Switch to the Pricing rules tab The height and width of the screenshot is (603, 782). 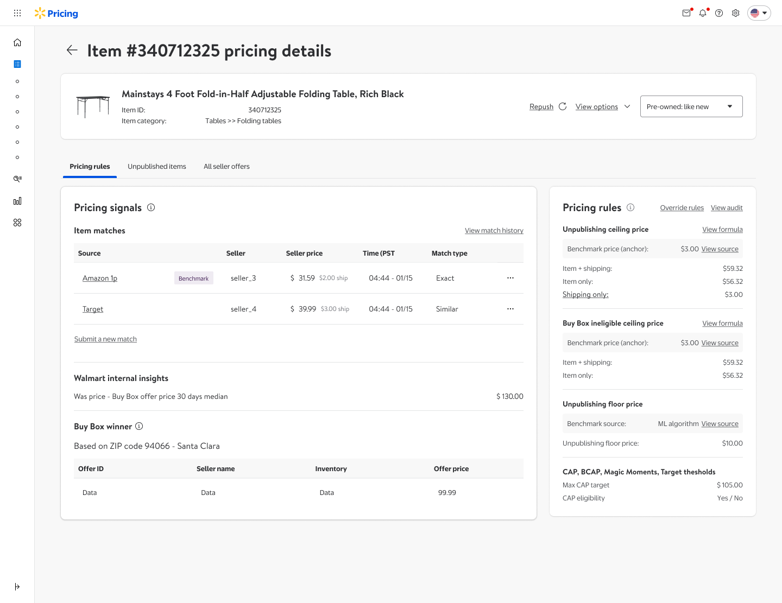pos(90,167)
